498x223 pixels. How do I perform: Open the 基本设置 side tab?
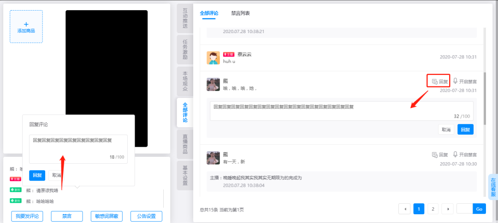185,176
